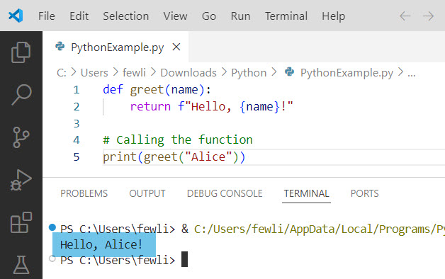Viewport: 445px width, 279px height.
Task: Click line number 1 in gutter
Action: (77, 90)
